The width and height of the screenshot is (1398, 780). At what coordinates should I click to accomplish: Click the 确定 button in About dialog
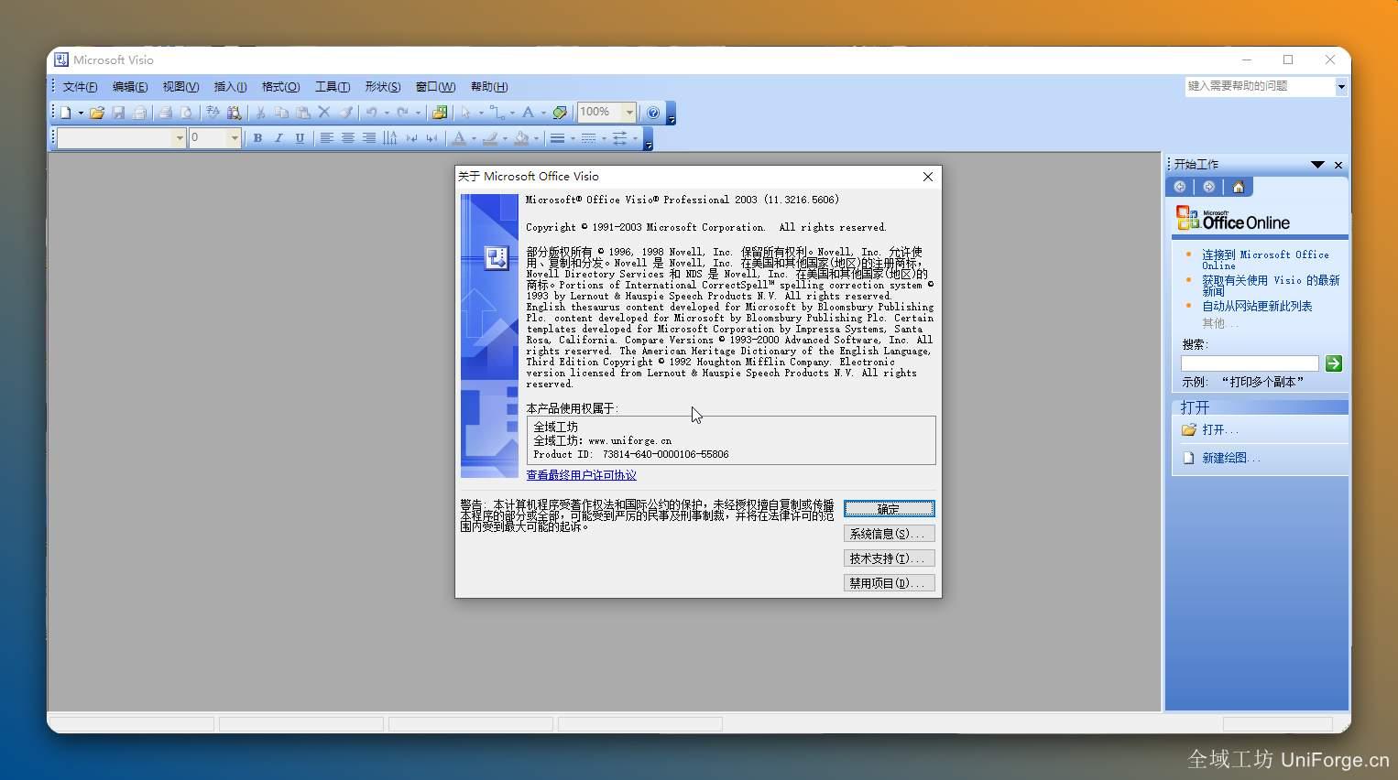click(x=889, y=509)
